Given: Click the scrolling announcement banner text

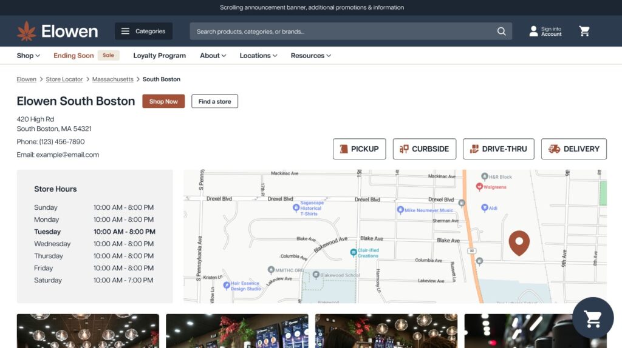Looking at the screenshot, I should click(312, 7).
